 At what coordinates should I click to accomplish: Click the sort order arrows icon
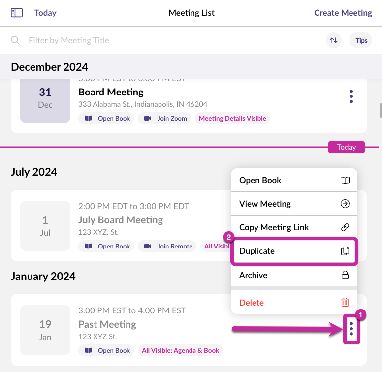(x=334, y=40)
